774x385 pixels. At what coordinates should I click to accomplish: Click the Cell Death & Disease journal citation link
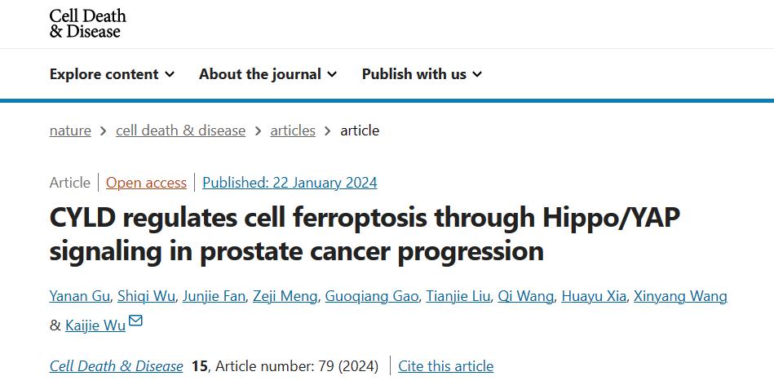116,366
